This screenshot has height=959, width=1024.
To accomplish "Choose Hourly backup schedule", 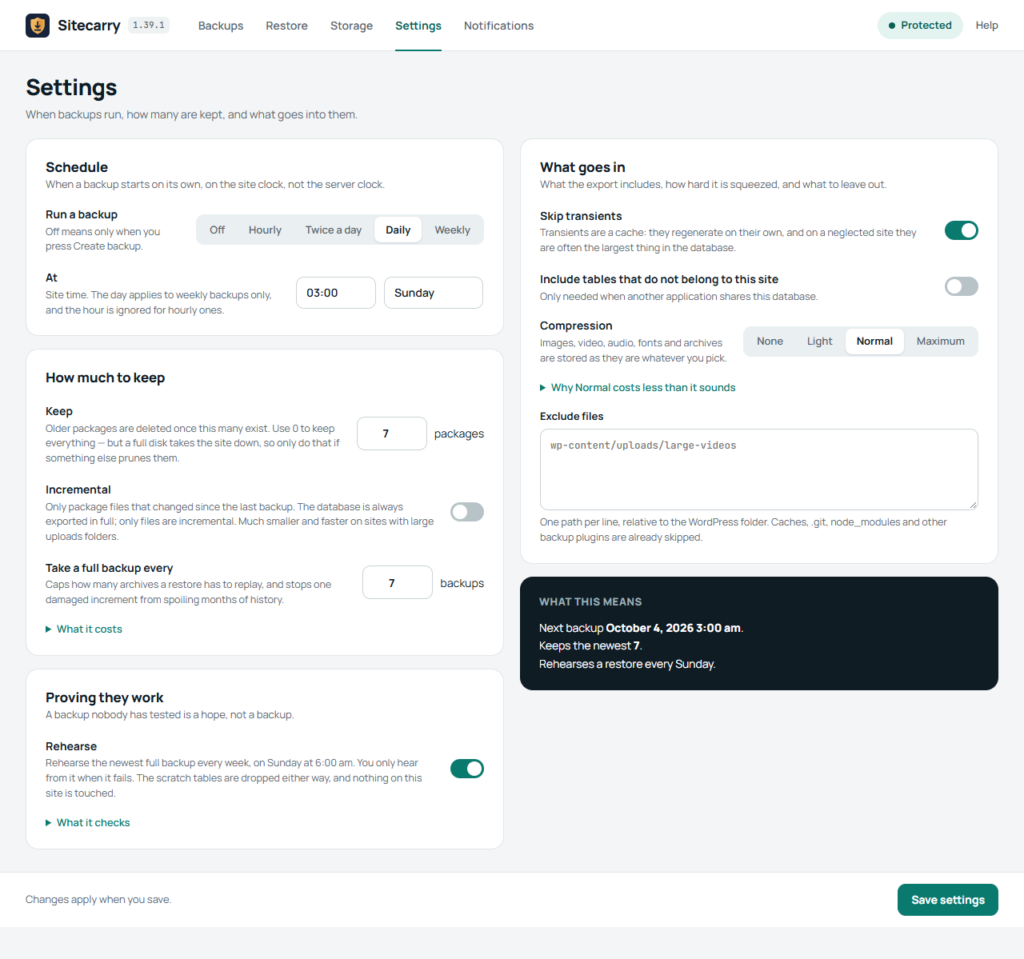I will [265, 230].
